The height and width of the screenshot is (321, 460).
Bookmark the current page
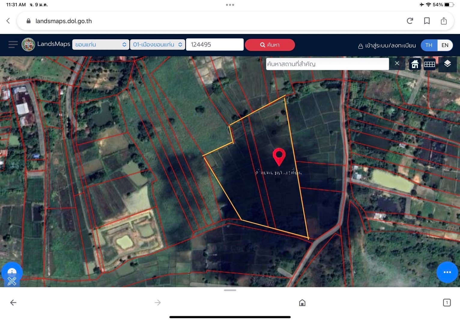(427, 21)
